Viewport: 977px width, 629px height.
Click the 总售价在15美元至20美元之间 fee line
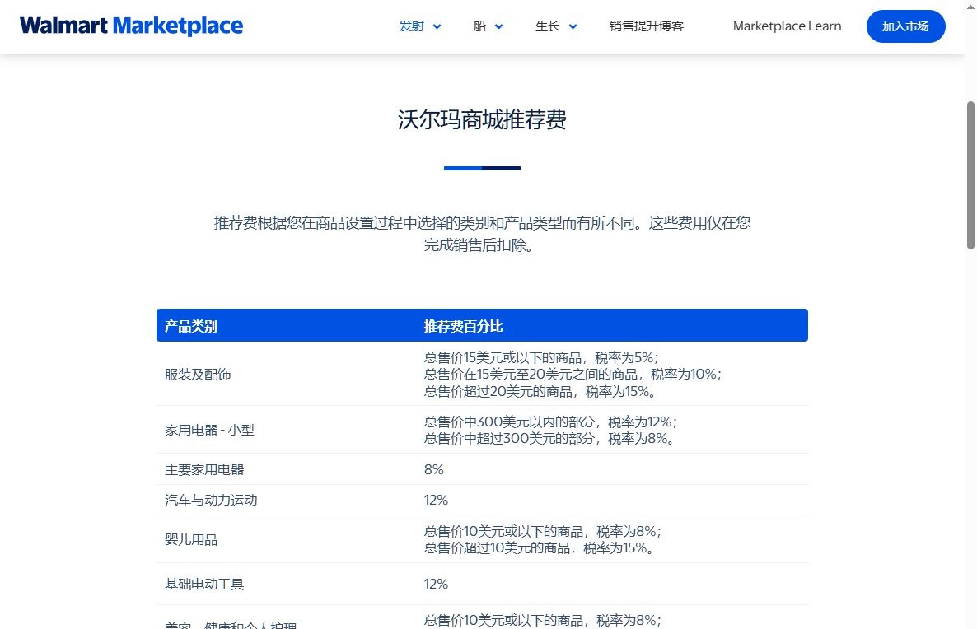coord(573,375)
